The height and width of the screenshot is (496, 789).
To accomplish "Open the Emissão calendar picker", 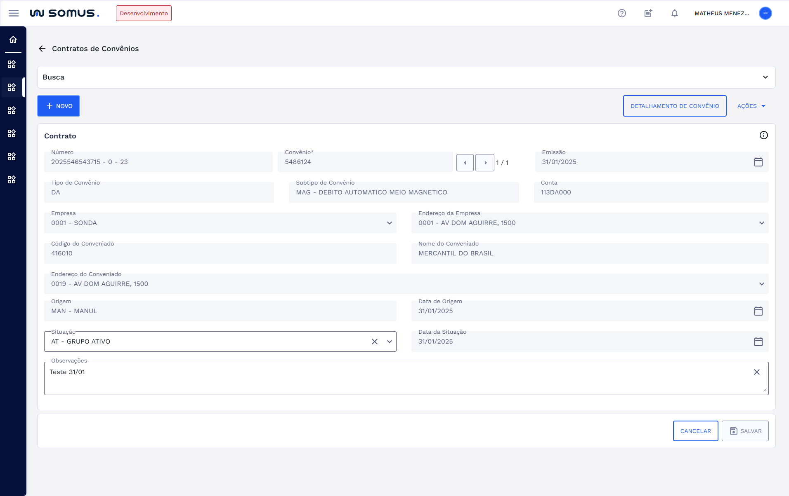I will point(758,162).
